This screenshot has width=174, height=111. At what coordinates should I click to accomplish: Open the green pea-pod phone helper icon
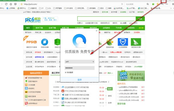pos(136,42)
